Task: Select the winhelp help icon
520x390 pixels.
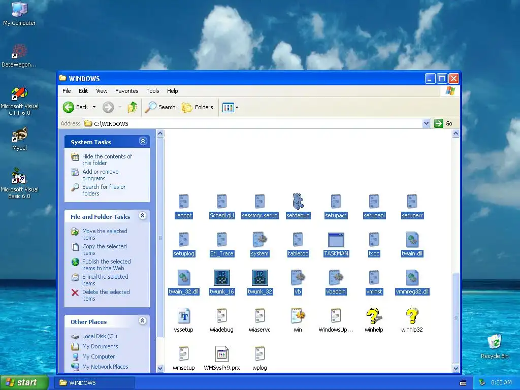Action: tap(374, 316)
